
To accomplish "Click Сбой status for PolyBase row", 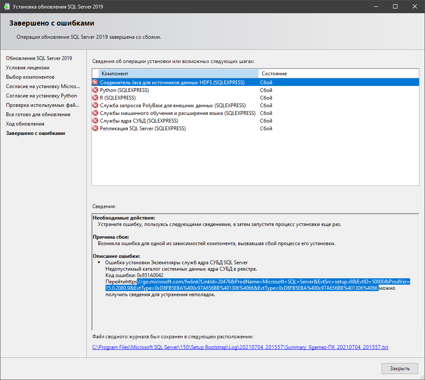I will [266, 106].
